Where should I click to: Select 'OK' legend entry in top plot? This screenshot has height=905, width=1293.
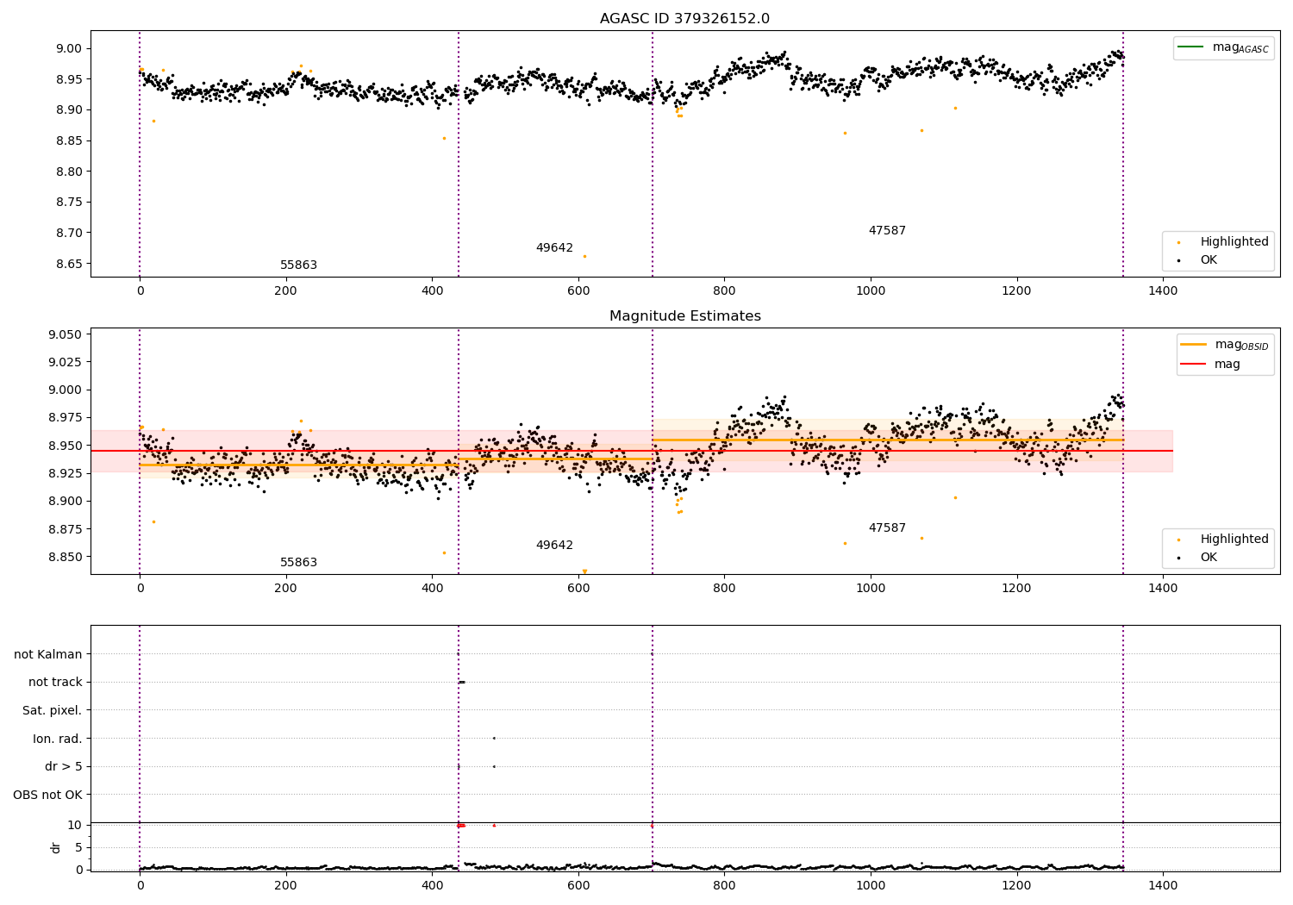click(1209, 260)
